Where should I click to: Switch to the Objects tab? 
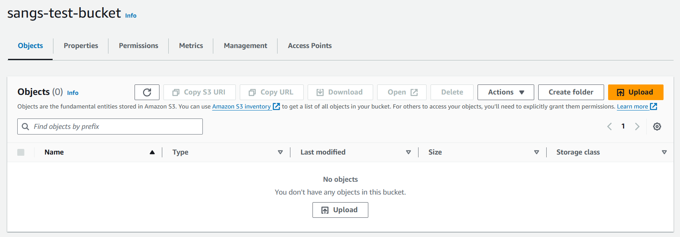[31, 46]
